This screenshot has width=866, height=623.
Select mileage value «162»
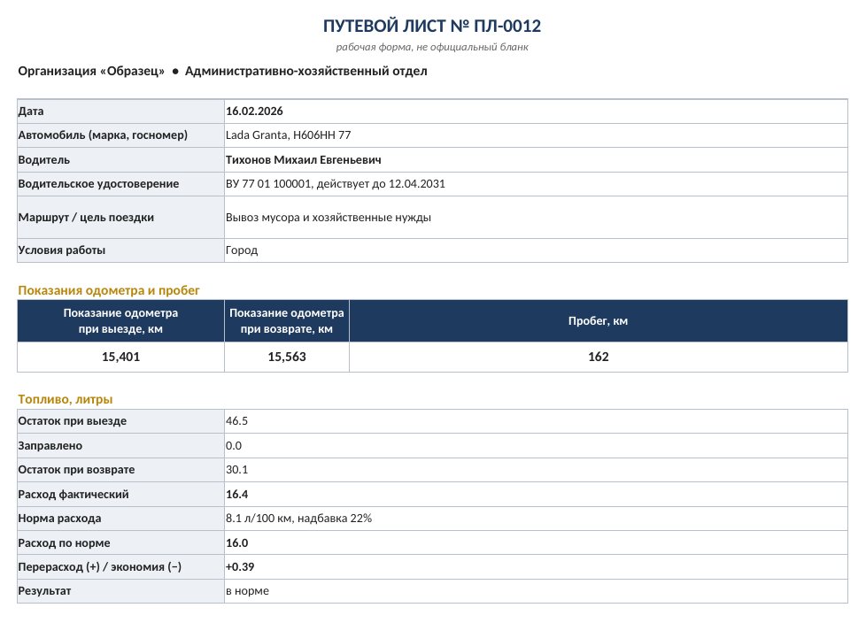click(x=598, y=357)
